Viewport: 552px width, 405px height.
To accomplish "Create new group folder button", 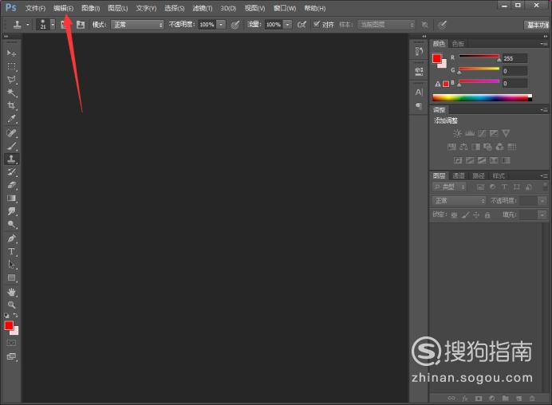I will [506, 399].
